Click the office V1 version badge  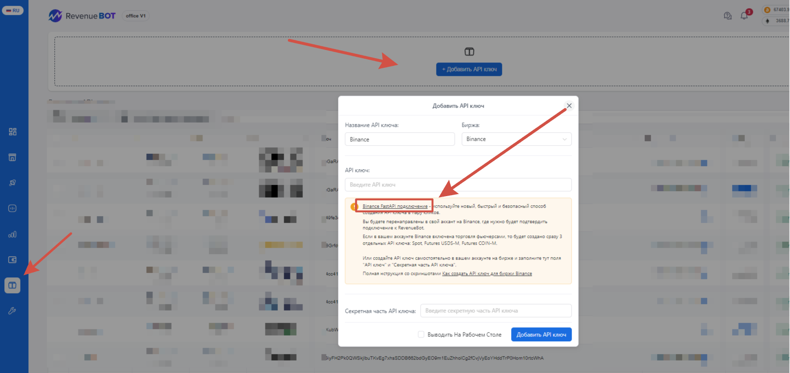coord(136,16)
